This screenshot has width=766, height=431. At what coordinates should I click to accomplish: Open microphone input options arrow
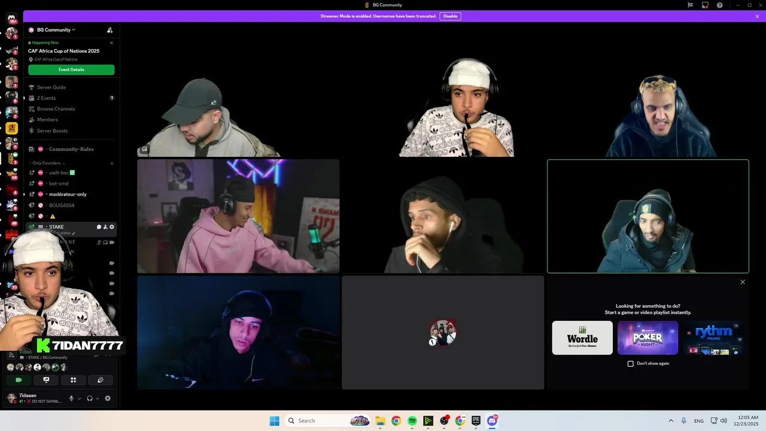pyautogui.click(x=79, y=398)
